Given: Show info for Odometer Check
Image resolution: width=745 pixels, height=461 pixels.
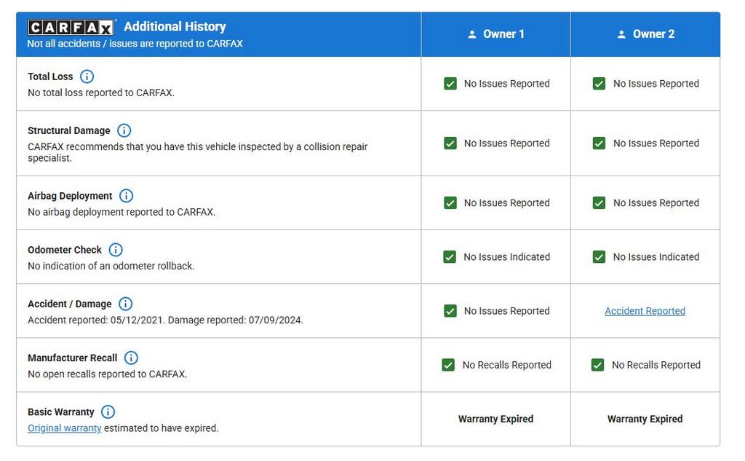Looking at the screenshot, I should tap(116, 250).
